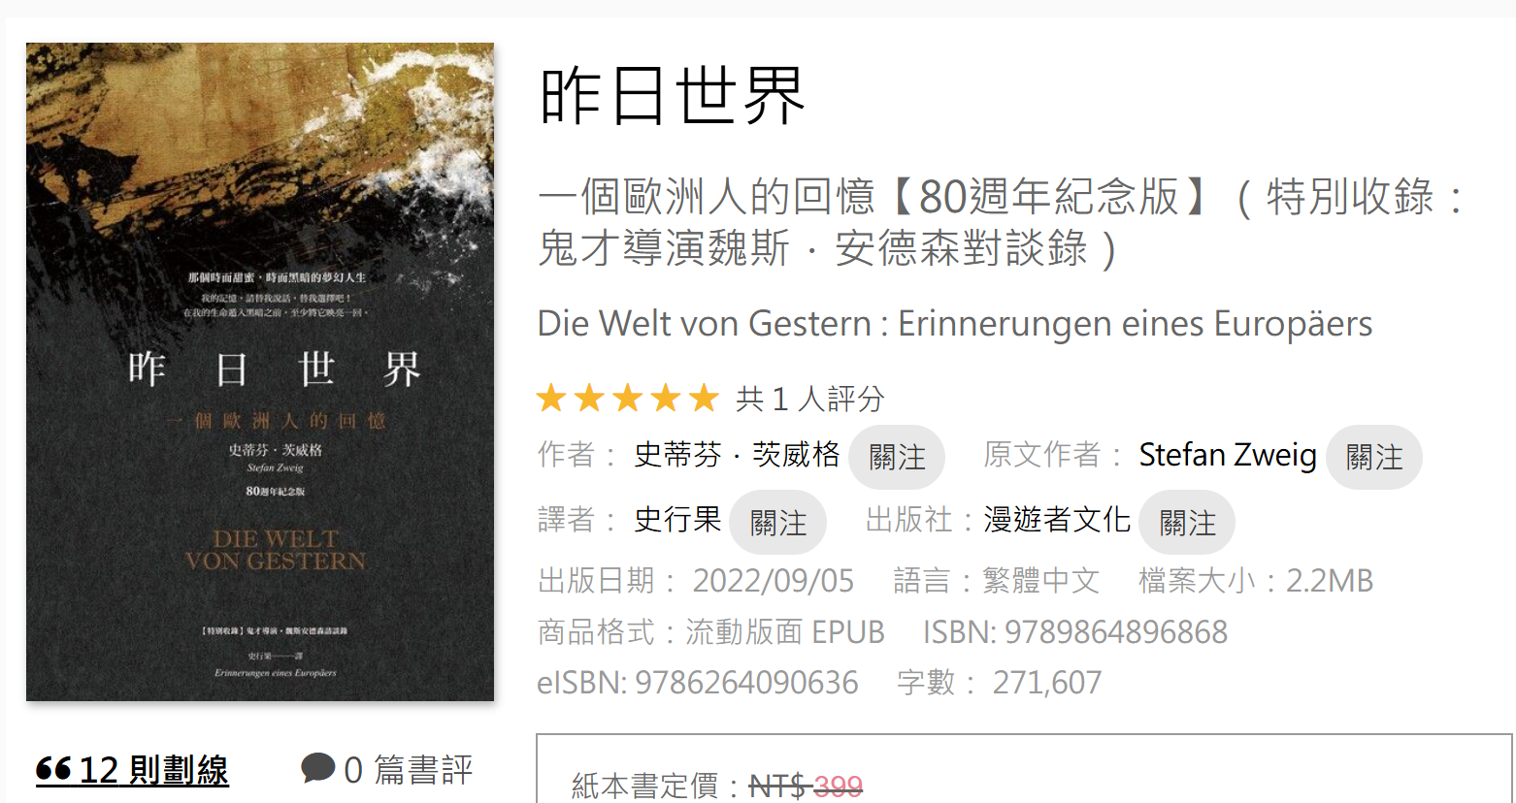View the 0 篇書評 reviews link
This screenshot has height=803, width=1516.
coord(386,770)
